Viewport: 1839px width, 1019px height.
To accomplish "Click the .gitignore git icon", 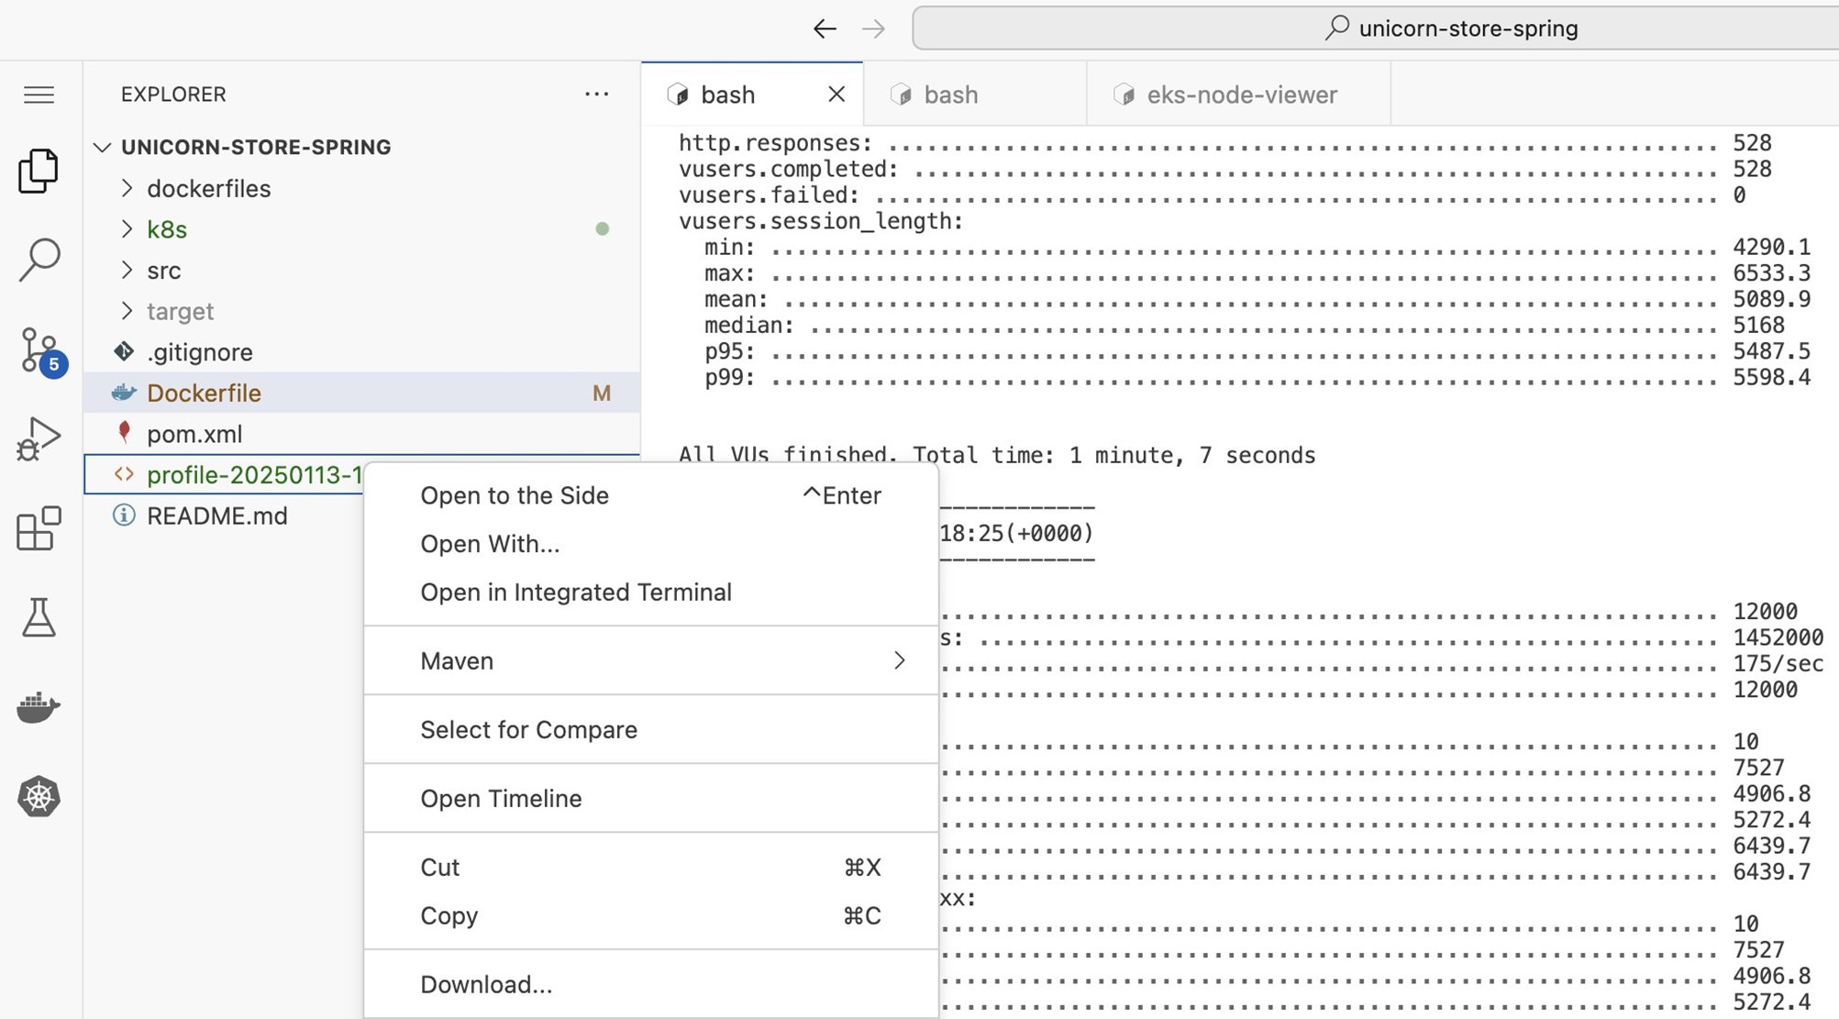I will coord(124,351).
